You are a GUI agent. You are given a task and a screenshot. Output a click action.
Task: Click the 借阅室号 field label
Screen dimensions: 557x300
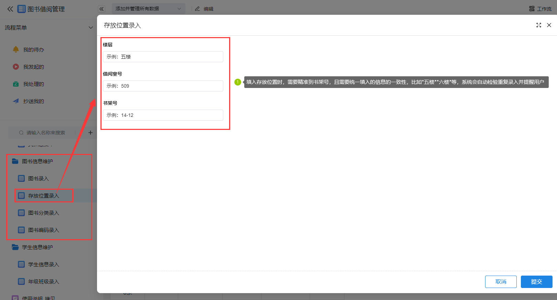(113, 74)
